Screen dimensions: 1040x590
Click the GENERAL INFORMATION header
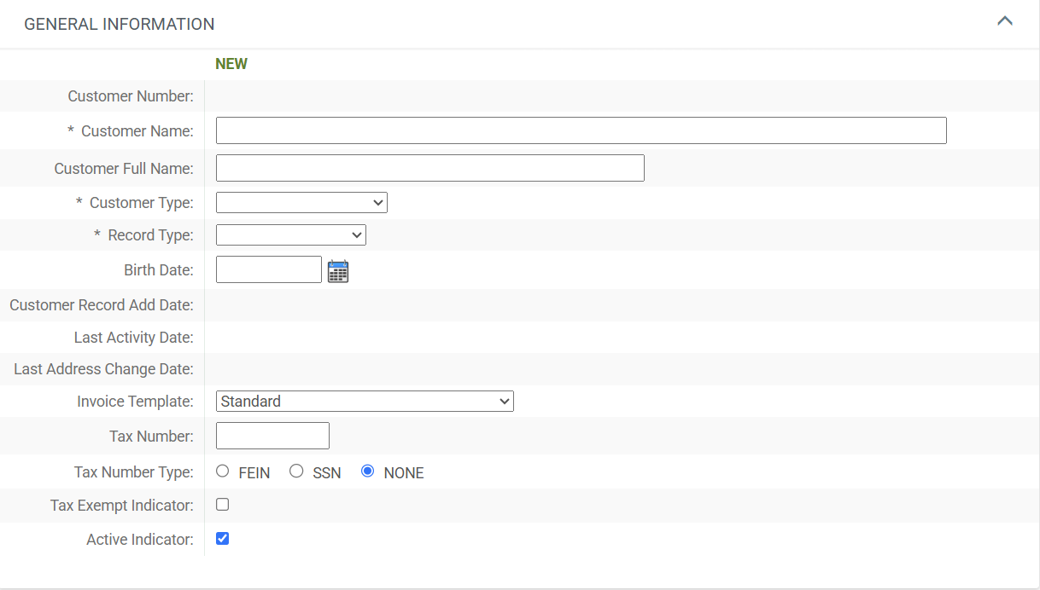click(x=119, y=24)
